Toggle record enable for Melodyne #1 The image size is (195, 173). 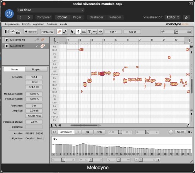coord(7,46)
